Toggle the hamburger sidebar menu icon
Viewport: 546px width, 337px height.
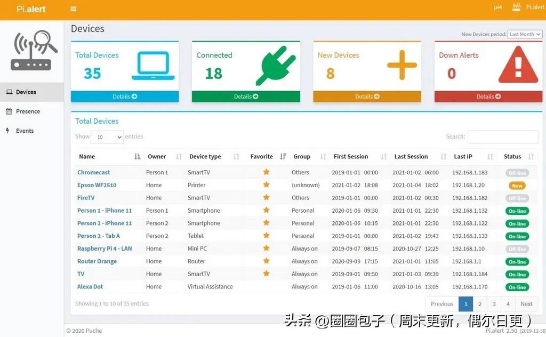coord(73,9)
